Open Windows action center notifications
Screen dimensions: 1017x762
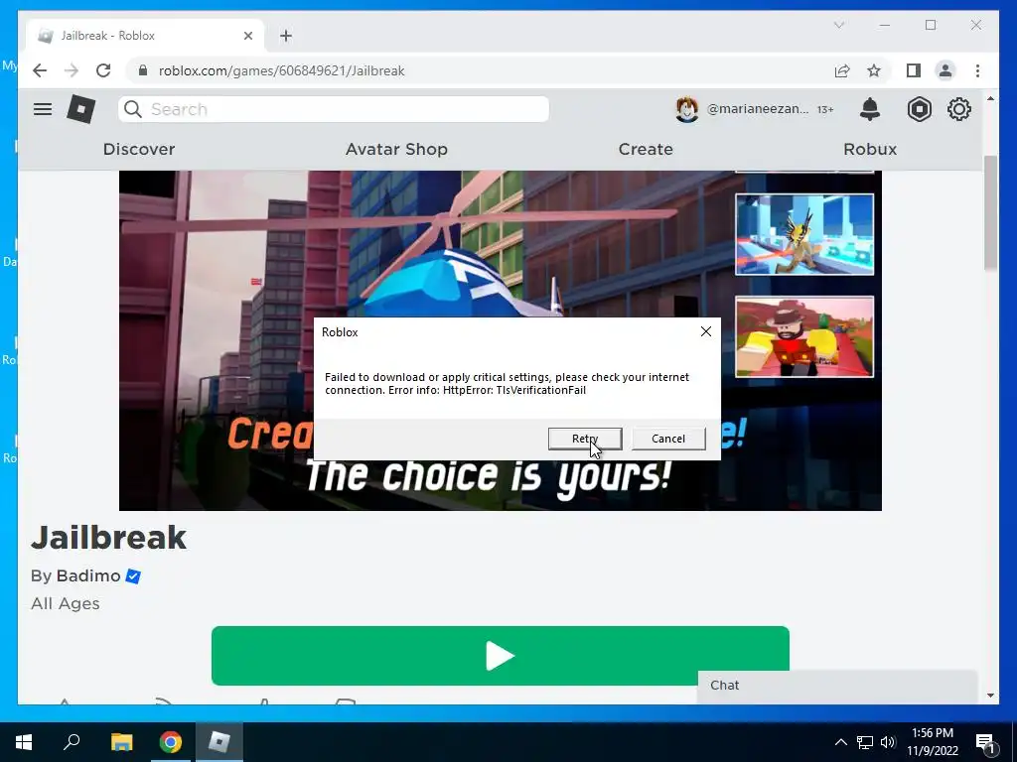tap(986, 743)
